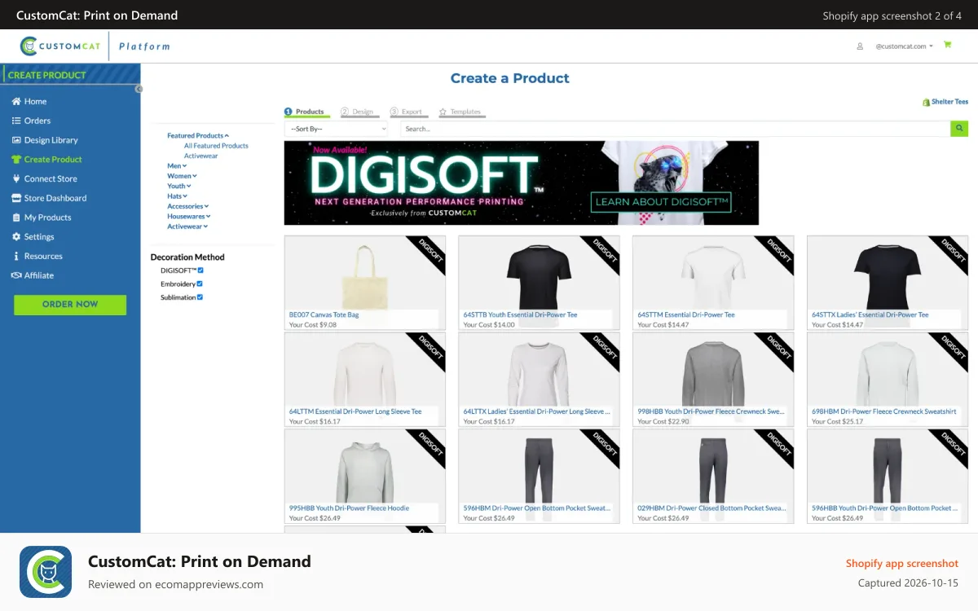The image size is (978, 611).
Task: Switch to the Design tab
Action: pos(359,112)
